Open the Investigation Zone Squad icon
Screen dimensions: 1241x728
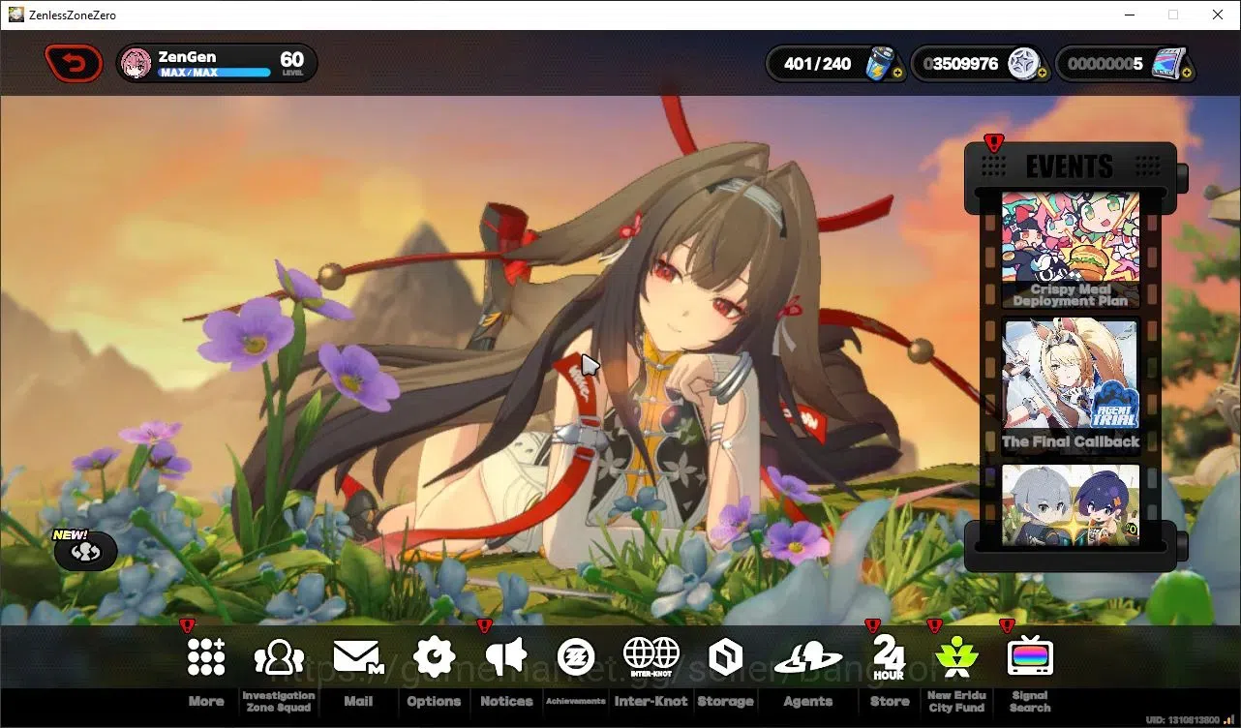coord(279,658)
